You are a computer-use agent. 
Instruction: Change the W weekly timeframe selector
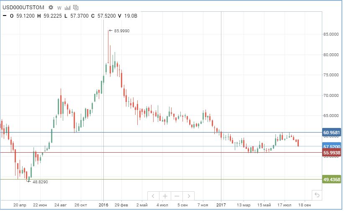click(59, 8)
